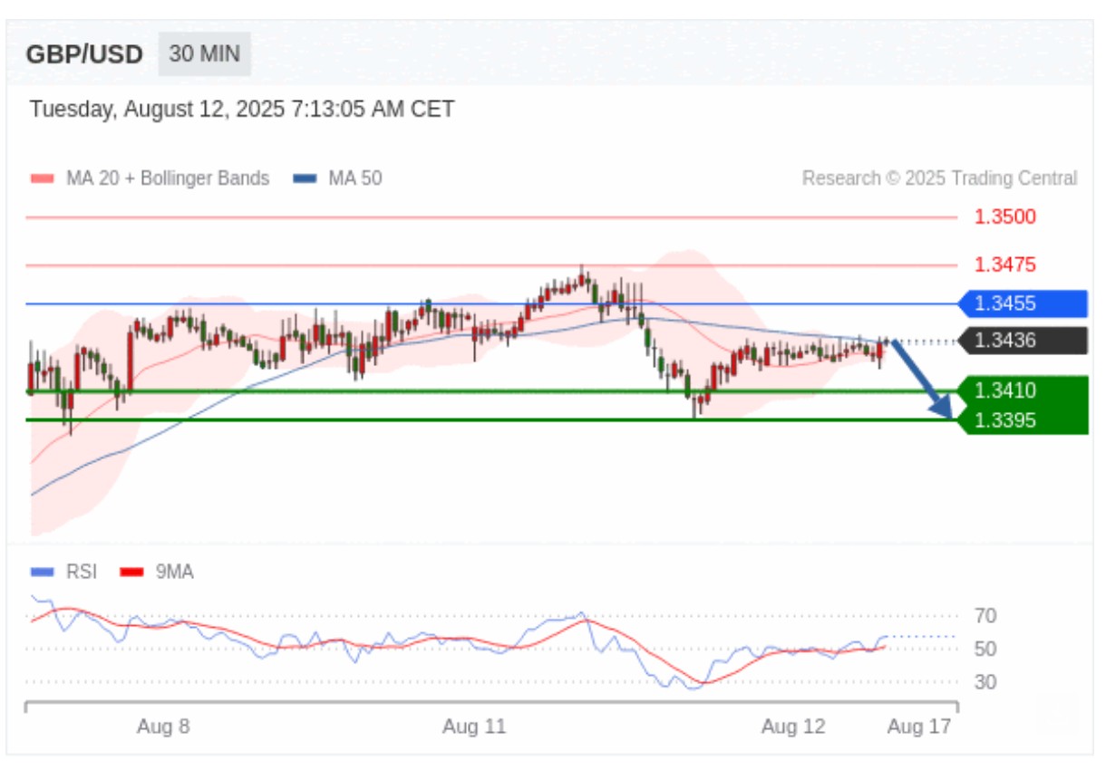
Task: Click the Aug 17 date axis label
Action: coord(919,727)
